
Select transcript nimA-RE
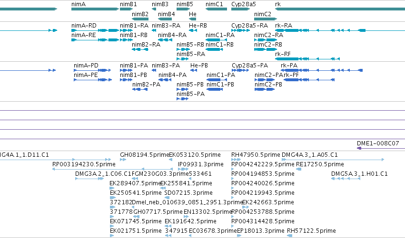point(95,40)
